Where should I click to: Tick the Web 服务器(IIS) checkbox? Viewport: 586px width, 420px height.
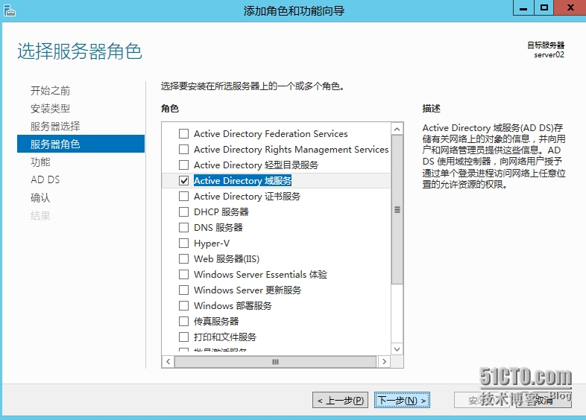[183, 258]
